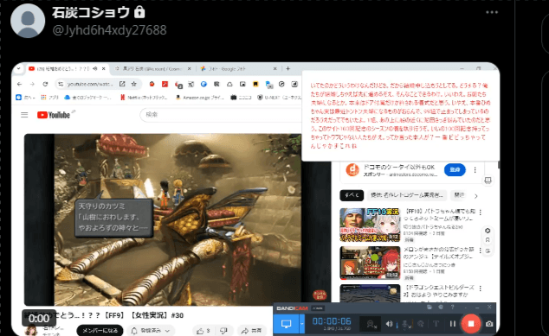Go to the YouTube home logo
This screenshot has height=336, width=549.
(x=54, y=115)
